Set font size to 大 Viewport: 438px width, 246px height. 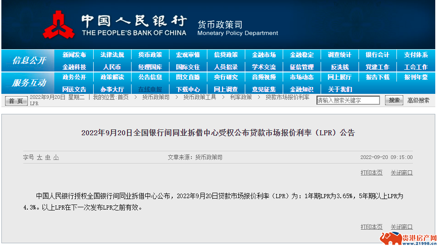(40, 157)
